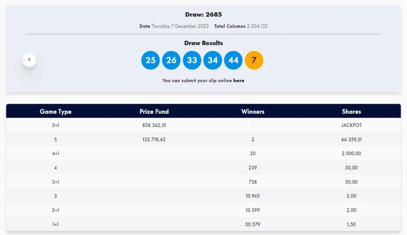Viewport: 407px width, 235px height.
Task: Click the date Thursday 7 December 2023
Action: (x=180, y=26)
